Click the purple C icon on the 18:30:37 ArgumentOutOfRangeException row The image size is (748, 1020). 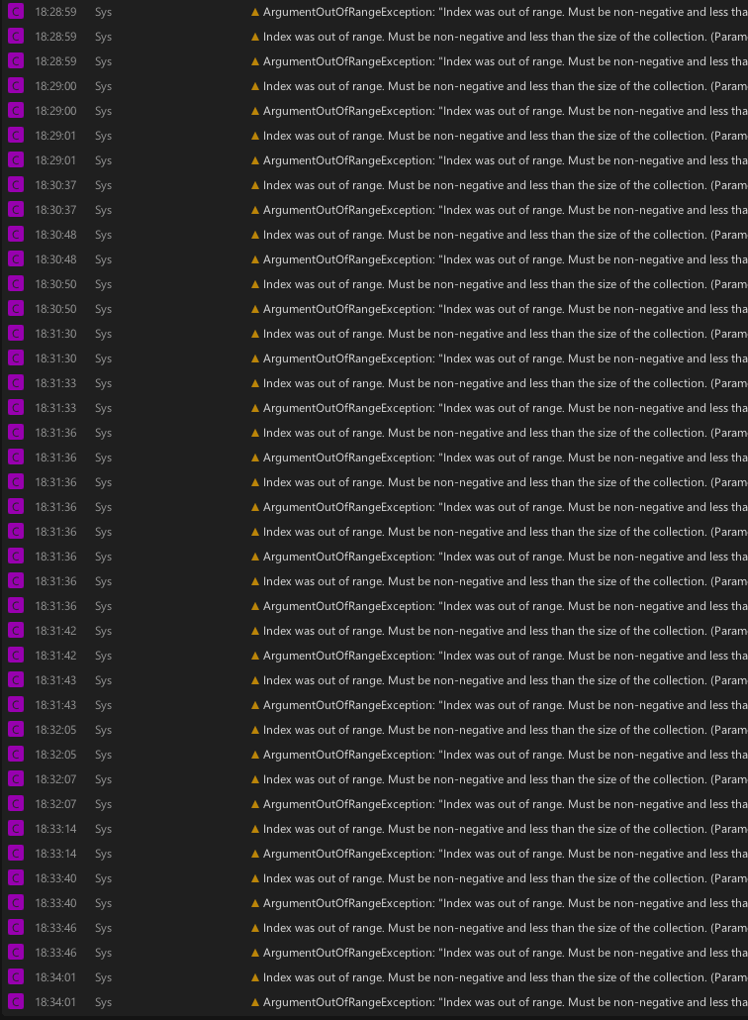click(16, 210)
